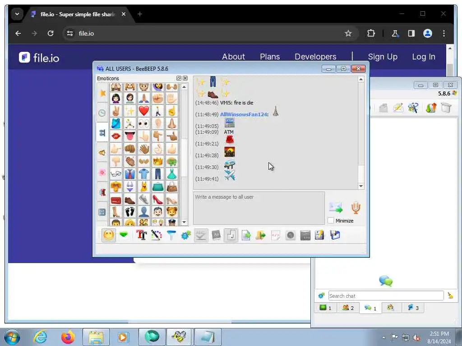The width and height of the screenshot is (462, 346).
Task: Click the chat history scroll down arrow
Action: pos(361,186)
